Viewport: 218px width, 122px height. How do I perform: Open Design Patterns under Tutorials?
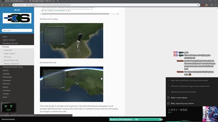click(x=10, y=54)
